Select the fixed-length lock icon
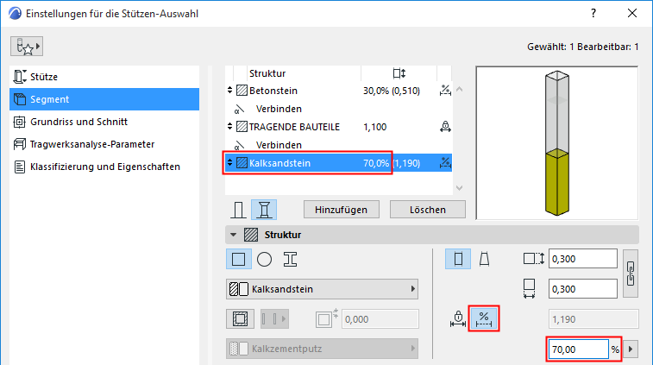Image resolution: width=653 pixels, height=365 pixels. (x=457, y=318)
